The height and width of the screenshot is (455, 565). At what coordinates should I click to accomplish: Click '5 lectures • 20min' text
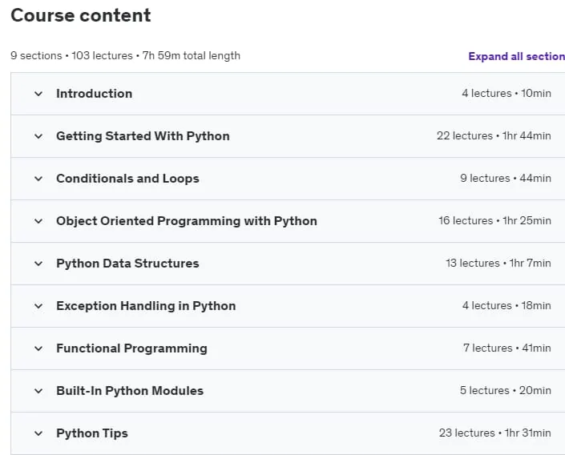click(x=506, y=390)
